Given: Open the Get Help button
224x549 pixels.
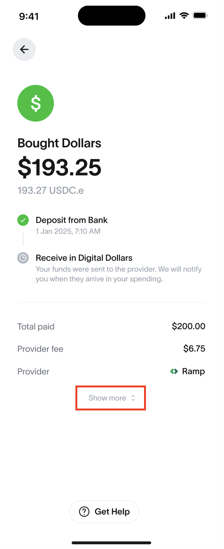Looking at the screenshot, I should click(104, 512).
